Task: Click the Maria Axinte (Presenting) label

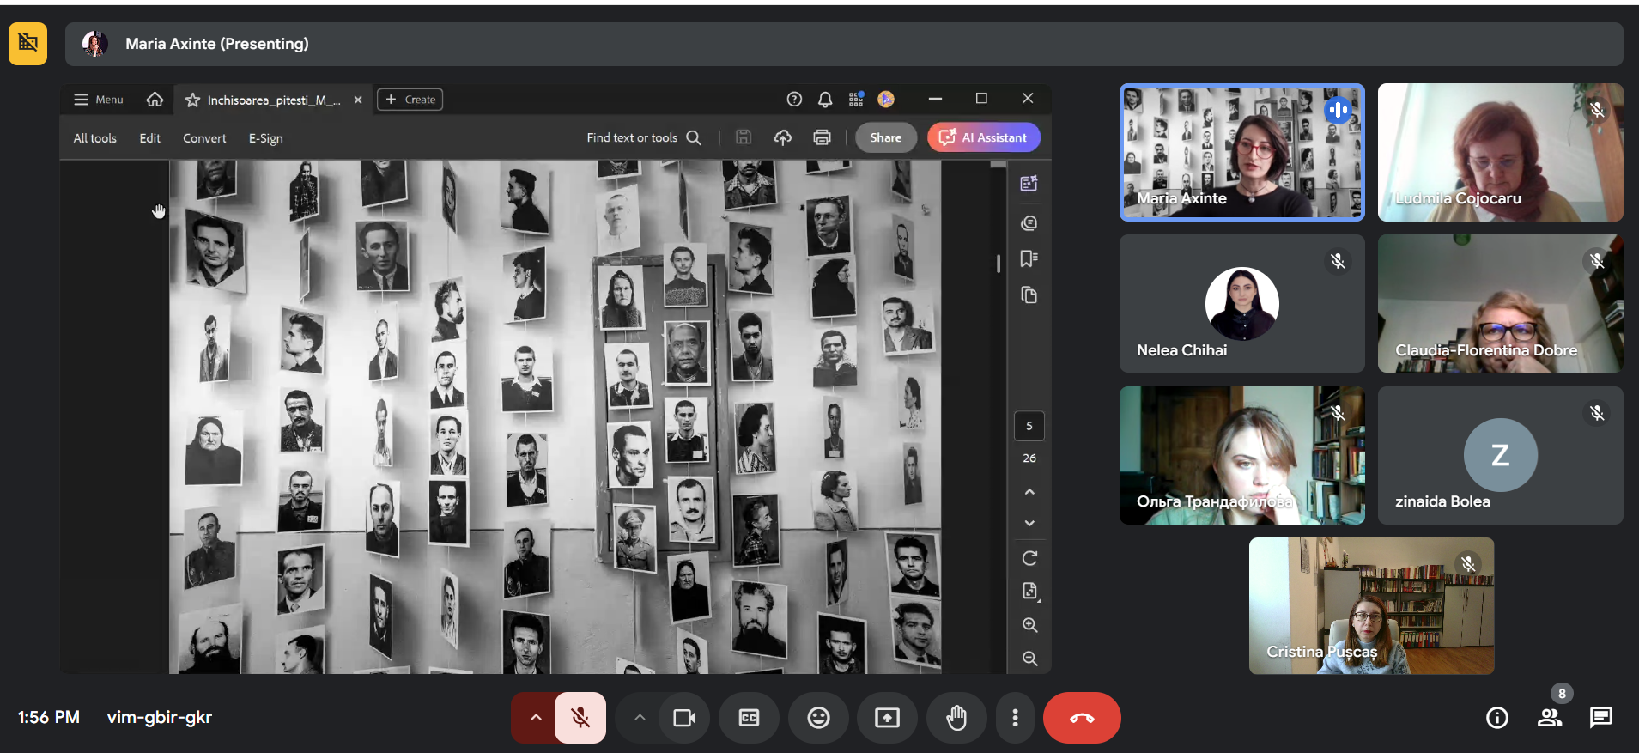Action: click(x=217, y=44)
